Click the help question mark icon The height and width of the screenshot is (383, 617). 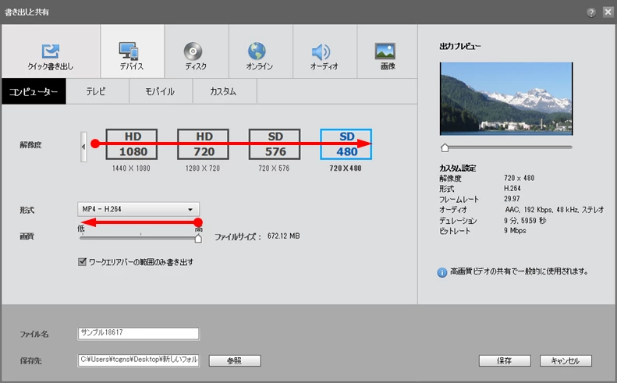[x=591, y=12]
